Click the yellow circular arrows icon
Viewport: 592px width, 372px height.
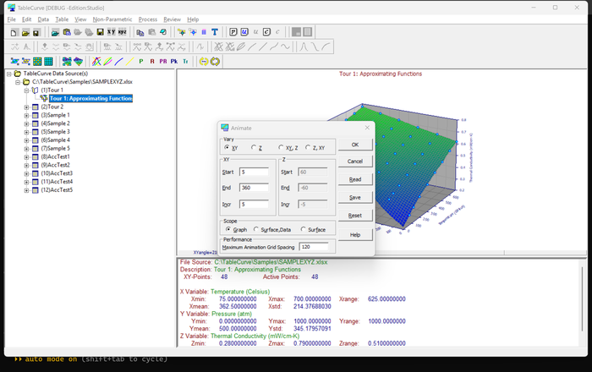click(x=215, y=61)
